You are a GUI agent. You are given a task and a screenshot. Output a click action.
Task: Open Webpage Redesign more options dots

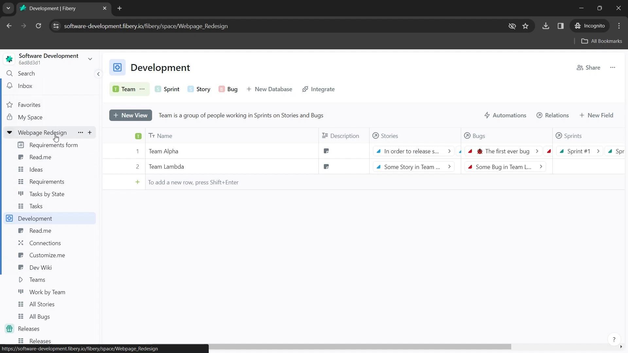click(x=80, y=133)
